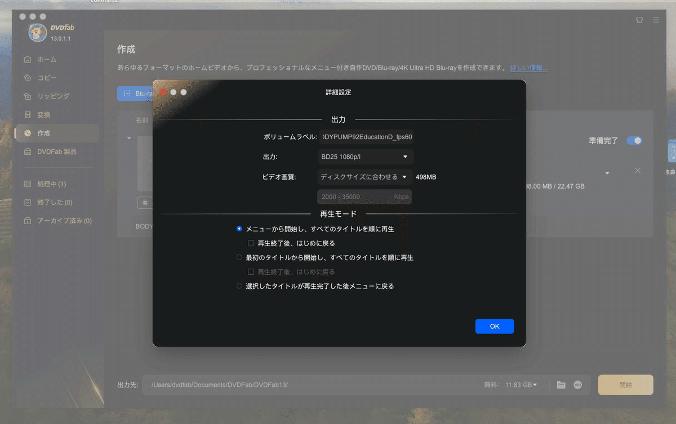Edit the ボリュームラベル text field
Viewport: 676px width, 424px height.
tap(366, 137)
